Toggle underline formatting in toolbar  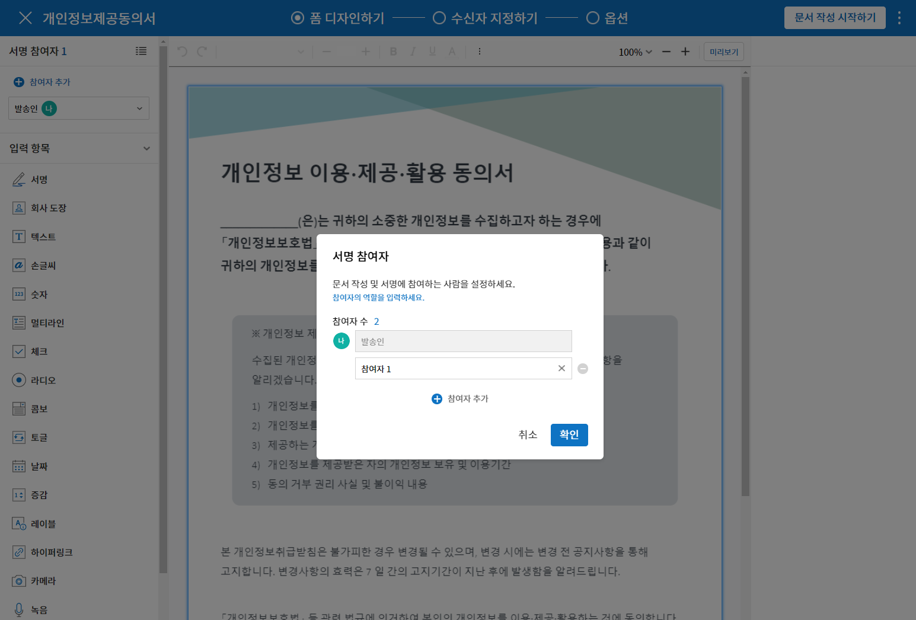[x=432, y=52]
